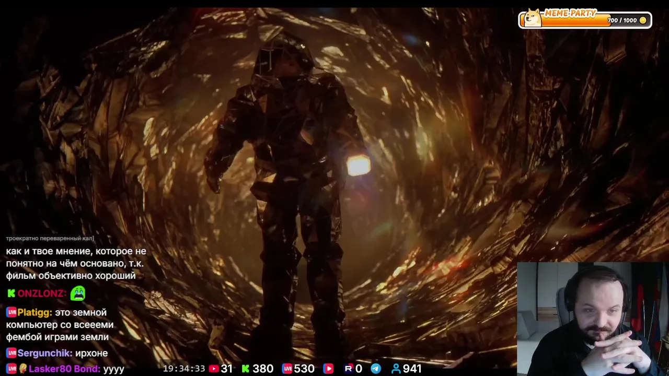
Task: Click the gold coin icon next to 1000
Action: pyautogui.click(x=643, y=20)
